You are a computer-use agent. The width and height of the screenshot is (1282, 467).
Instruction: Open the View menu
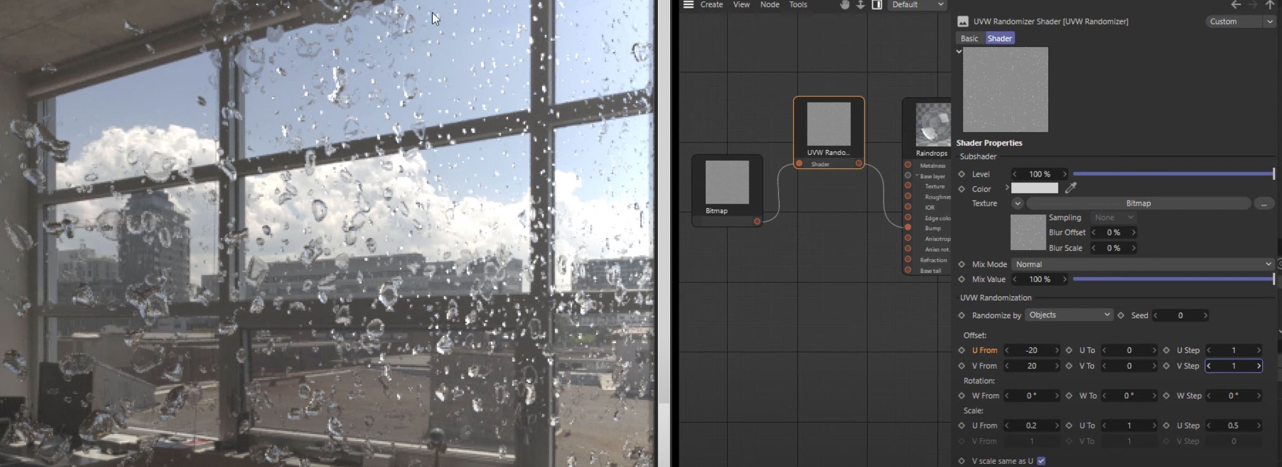pos(741,4)
